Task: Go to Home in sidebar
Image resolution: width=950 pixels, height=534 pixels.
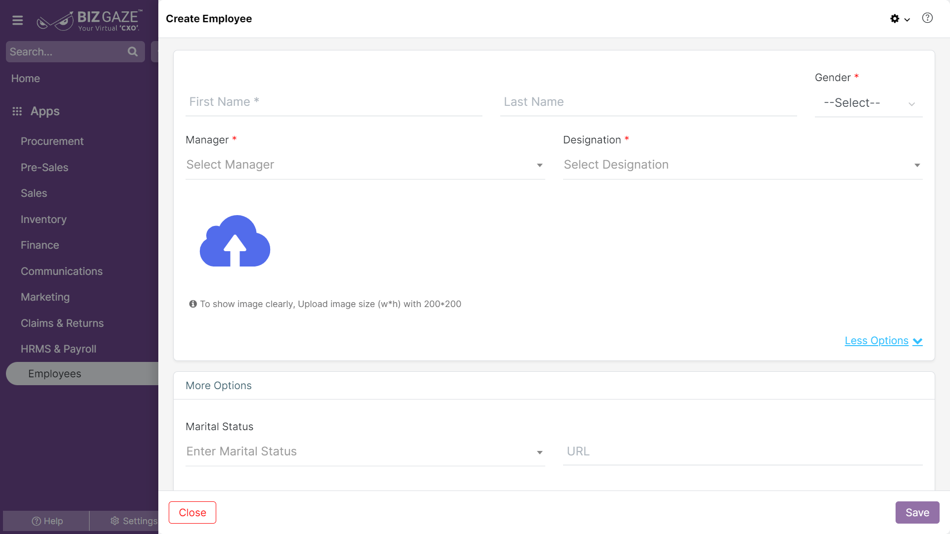Action: pos(26,79)
